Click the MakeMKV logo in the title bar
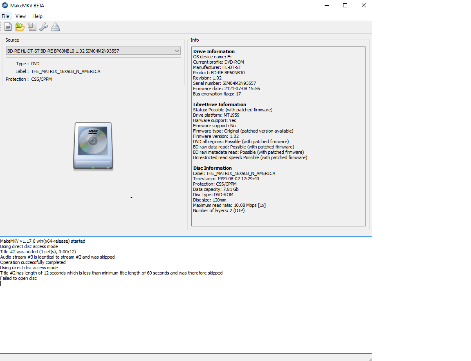The height and width of the screenshot is (361, 471). [6, 5]
